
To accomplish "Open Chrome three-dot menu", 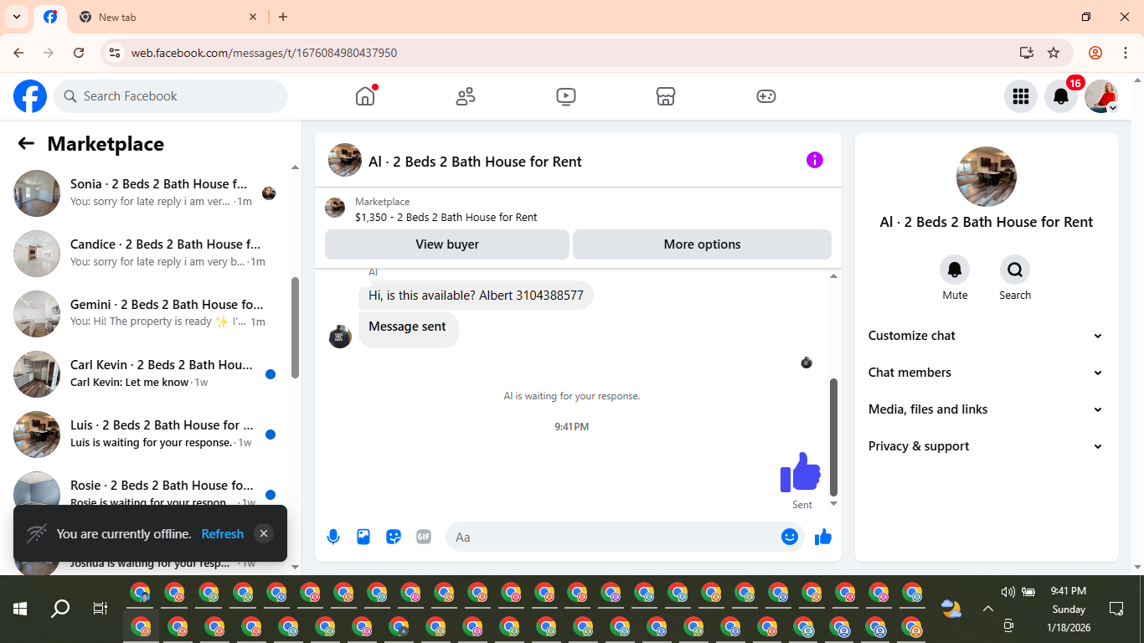I will point(1125,53).
